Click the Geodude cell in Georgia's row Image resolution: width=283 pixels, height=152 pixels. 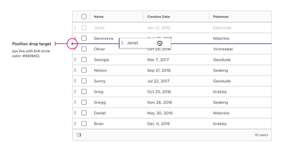click(x=222, y=60)
